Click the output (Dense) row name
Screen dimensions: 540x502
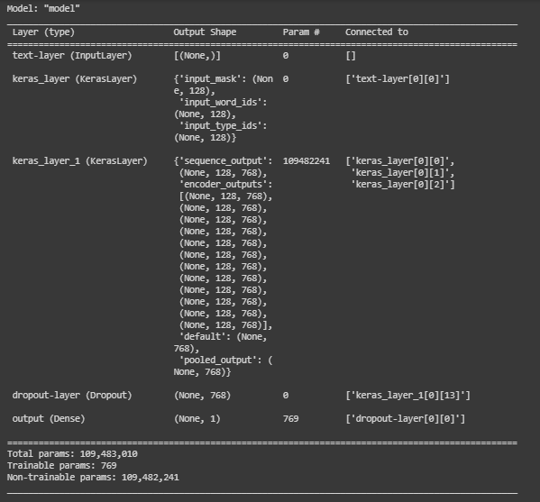(x=49, y=418)
